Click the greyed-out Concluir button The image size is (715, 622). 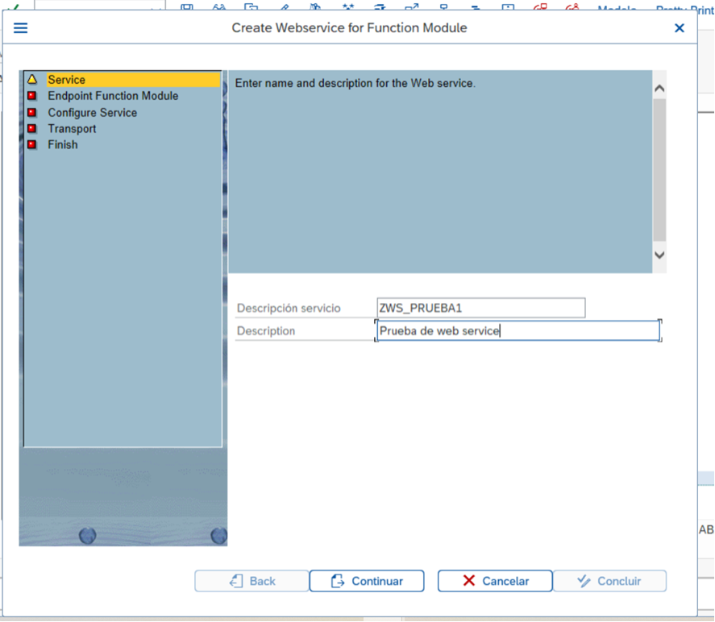pos(609,580)
